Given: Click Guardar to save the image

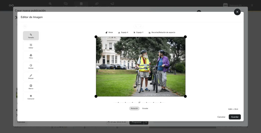Looking at the screenshot, I should tap(235, 117).
